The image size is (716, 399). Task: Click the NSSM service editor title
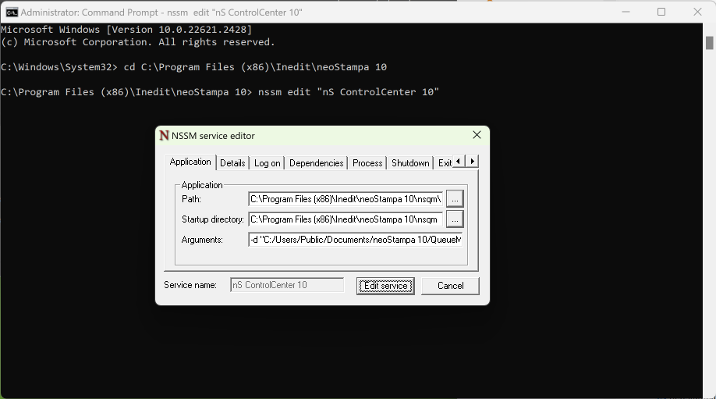click(213, 136)
